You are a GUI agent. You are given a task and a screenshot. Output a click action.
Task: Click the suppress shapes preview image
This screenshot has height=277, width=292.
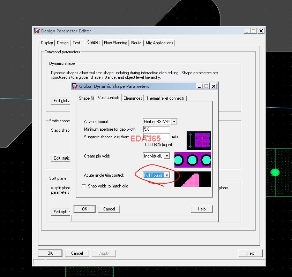click(199, 140)
